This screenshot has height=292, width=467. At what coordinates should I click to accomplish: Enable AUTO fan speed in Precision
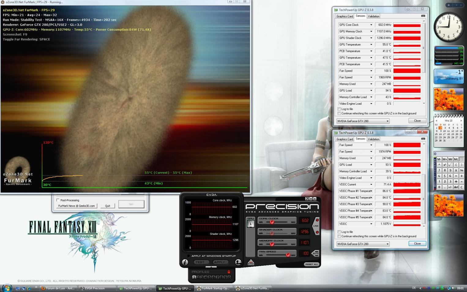point(316,253)
